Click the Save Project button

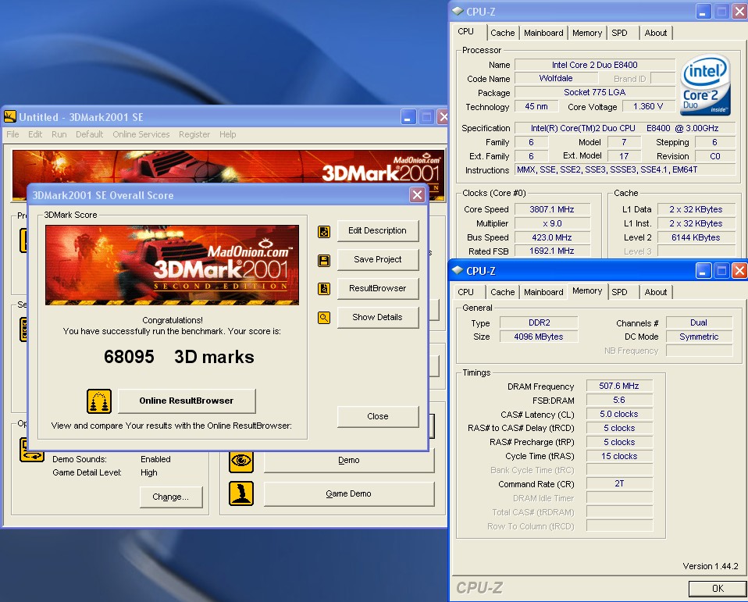[378, 259]
